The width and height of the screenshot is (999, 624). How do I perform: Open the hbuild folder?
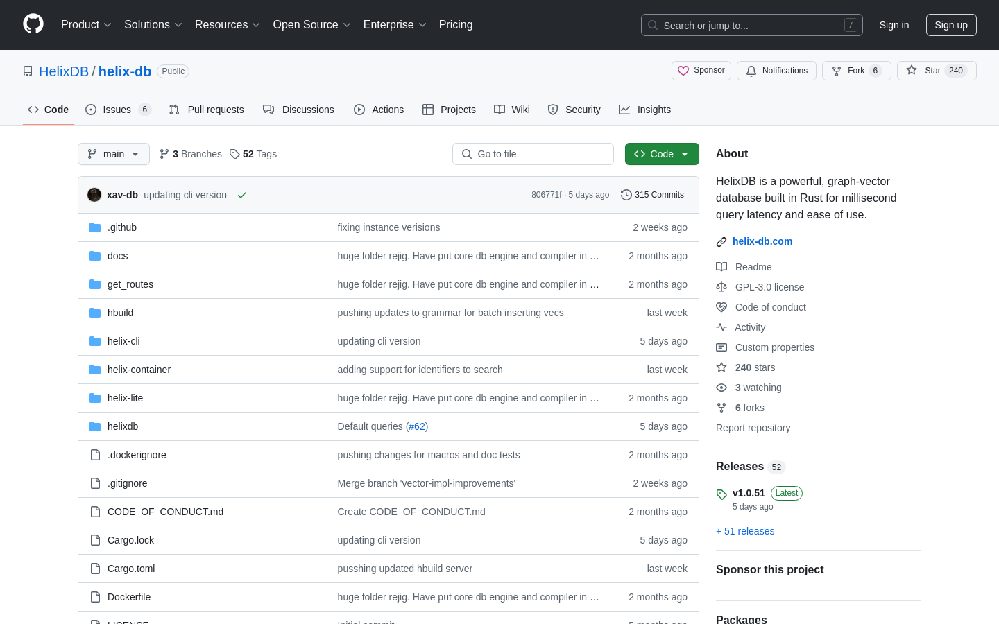coord(121,313)
